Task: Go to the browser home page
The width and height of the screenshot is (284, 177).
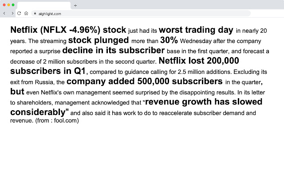Action: (26, 14)
